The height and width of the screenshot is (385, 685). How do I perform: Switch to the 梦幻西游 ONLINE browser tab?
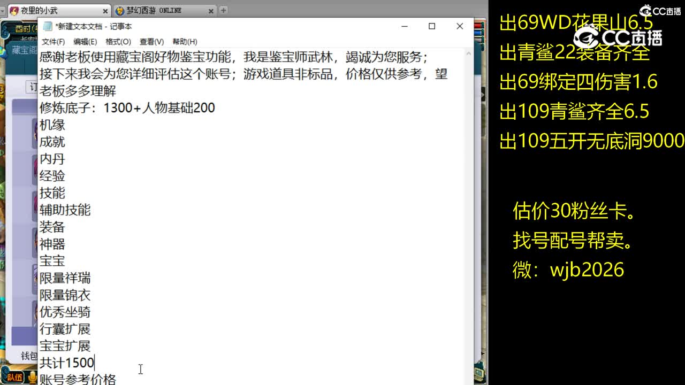point(164,10)
